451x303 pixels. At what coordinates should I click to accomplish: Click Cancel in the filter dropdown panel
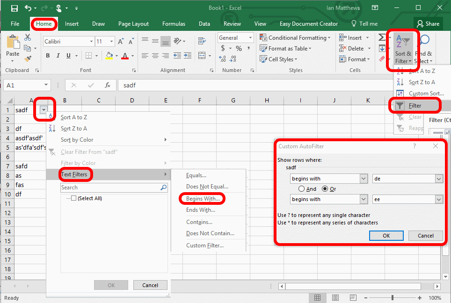click(150, 285)
